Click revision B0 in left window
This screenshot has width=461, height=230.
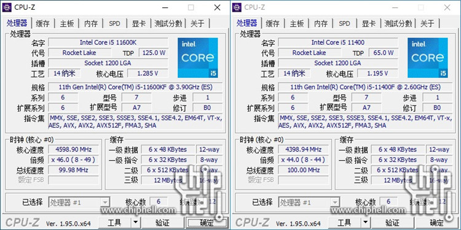pyautogui.click(x=208, y=108)
